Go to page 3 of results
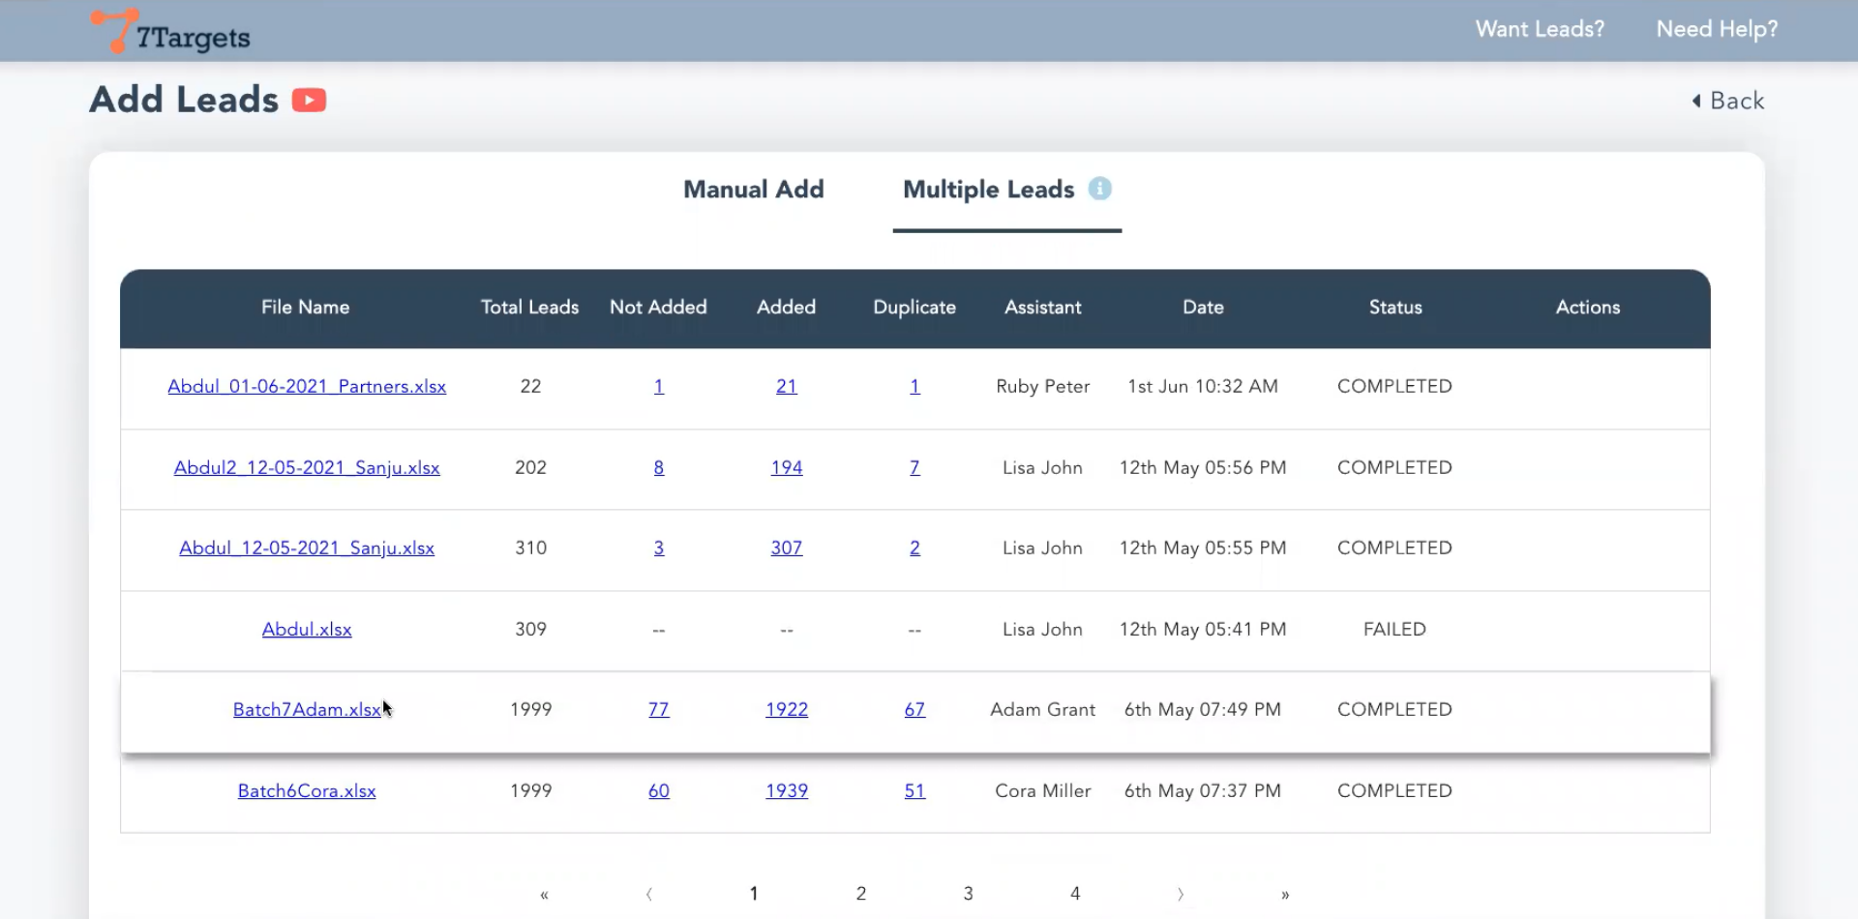1858x919 pixels. 968,894
